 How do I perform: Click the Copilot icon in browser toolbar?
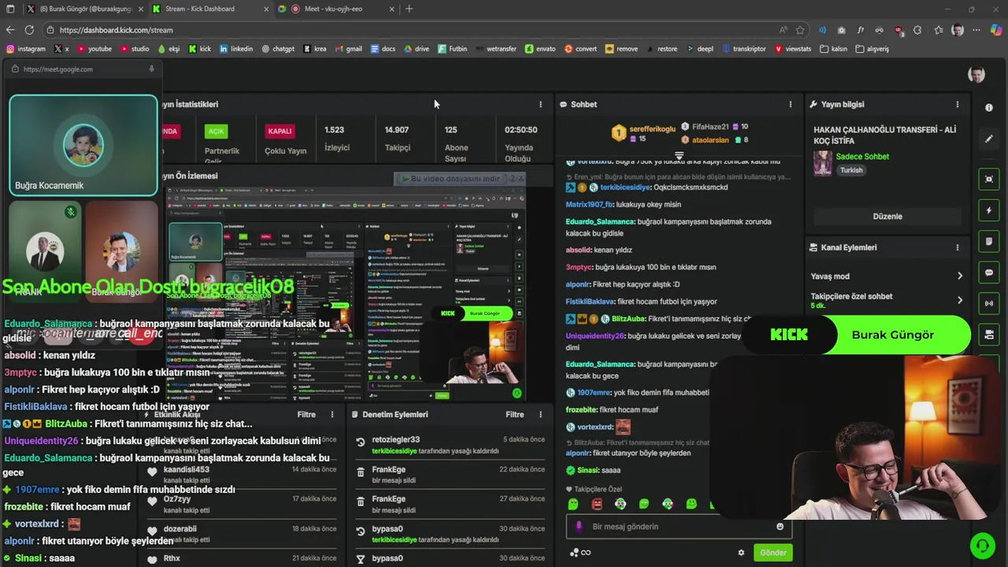pyautogui.click(x=995, y=30)
